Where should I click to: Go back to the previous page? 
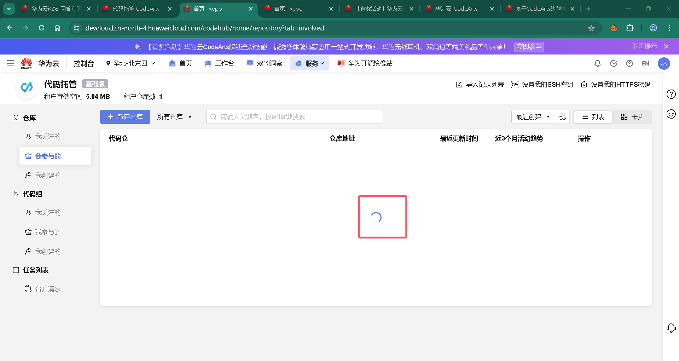point(10,28)
